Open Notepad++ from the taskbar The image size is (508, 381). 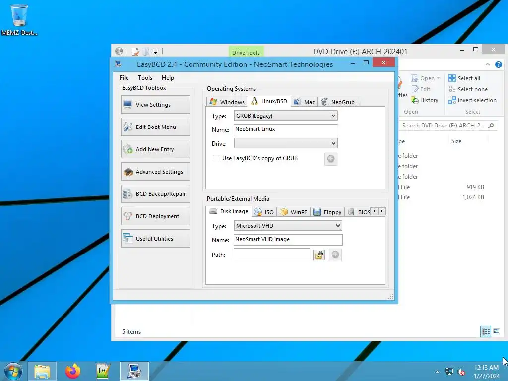103,371
